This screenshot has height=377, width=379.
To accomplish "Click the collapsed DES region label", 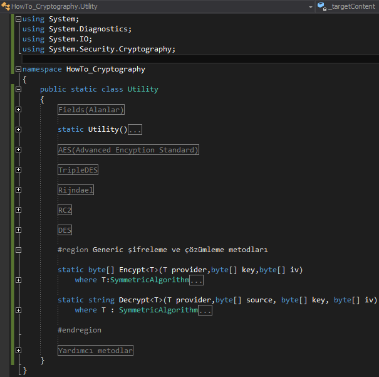I will [x=65, y=230].
